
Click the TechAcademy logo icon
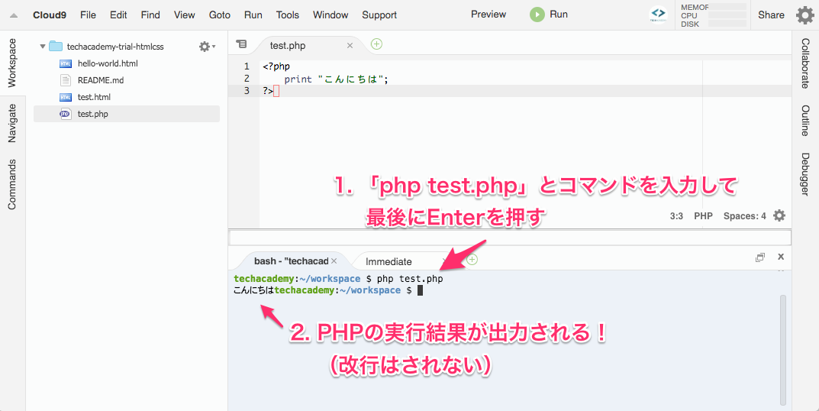658,15
